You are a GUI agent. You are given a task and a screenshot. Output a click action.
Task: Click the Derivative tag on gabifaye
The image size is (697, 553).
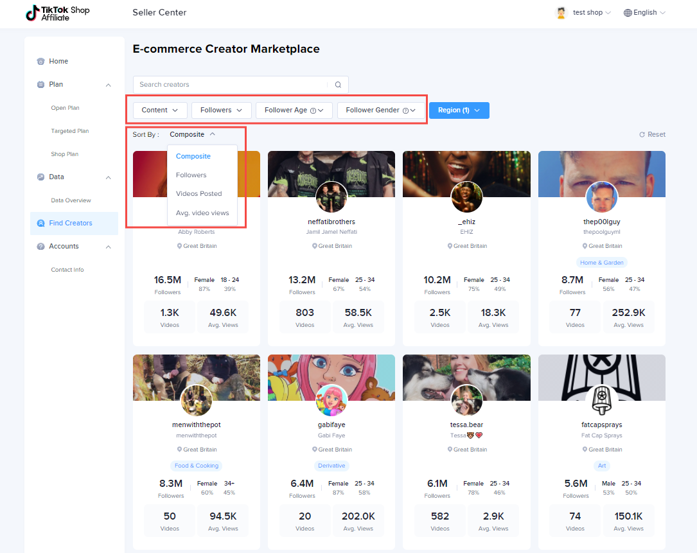tap(331, 466)
